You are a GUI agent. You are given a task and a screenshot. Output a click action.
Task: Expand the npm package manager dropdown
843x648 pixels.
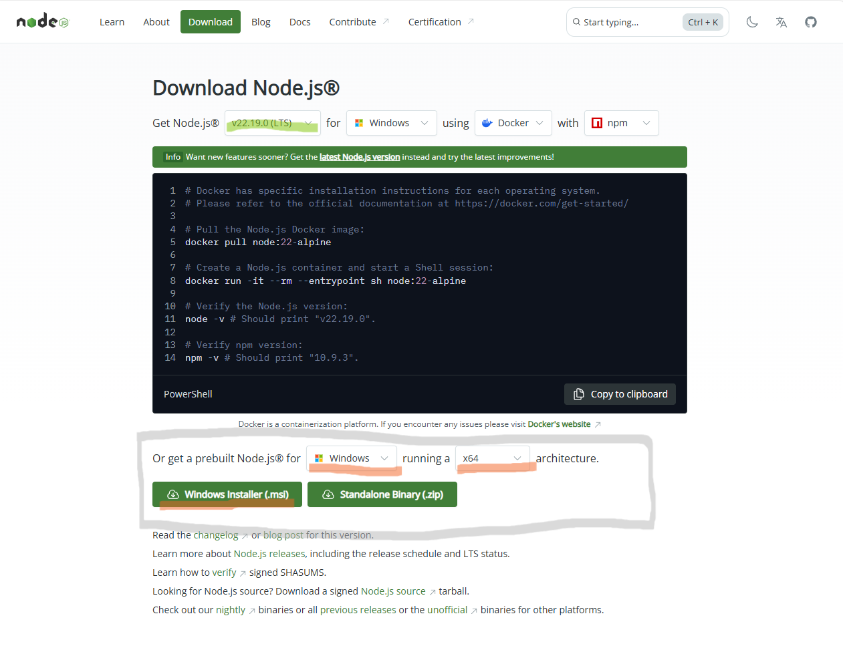coord(621,123)
